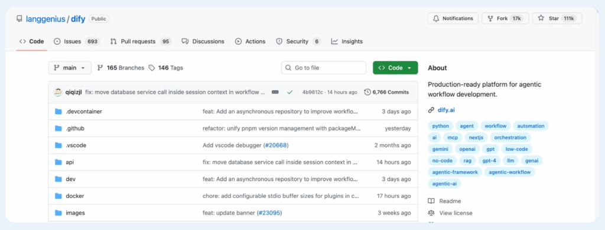Screen dimensions: 605x230
Task: Open the View license link
Action: click(450, 213)
